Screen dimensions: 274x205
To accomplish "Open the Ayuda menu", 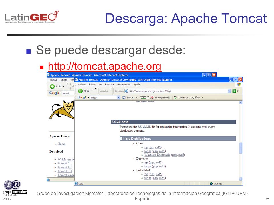I will [x=137, y=85].
